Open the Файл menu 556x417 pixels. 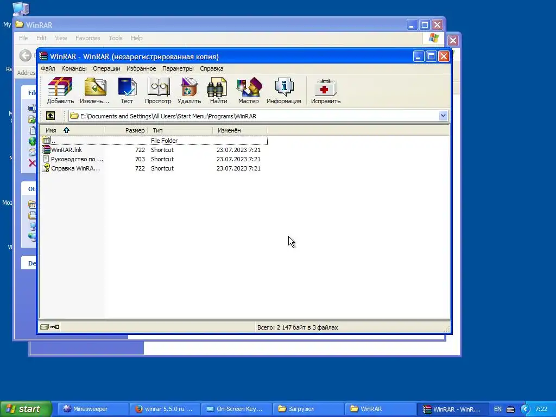pyautogui.click(x=48, y=68)
